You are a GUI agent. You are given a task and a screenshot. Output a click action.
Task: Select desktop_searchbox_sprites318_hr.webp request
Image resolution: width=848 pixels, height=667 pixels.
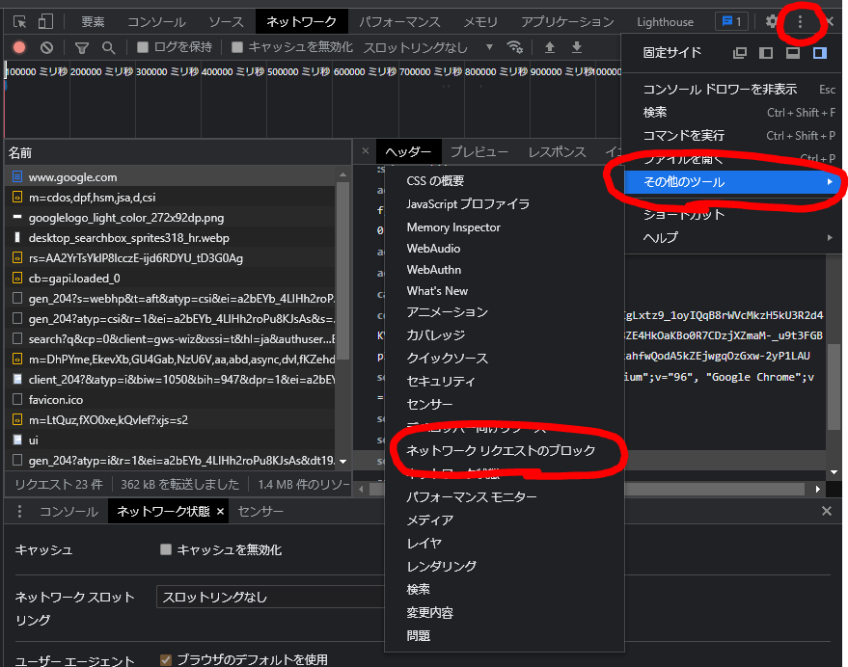pyautogui.click(x=171, y=237)
